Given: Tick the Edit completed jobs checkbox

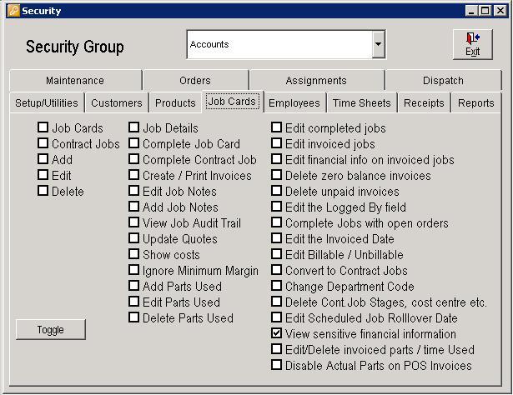Looking at the screenshot, I should click(277, 128).
